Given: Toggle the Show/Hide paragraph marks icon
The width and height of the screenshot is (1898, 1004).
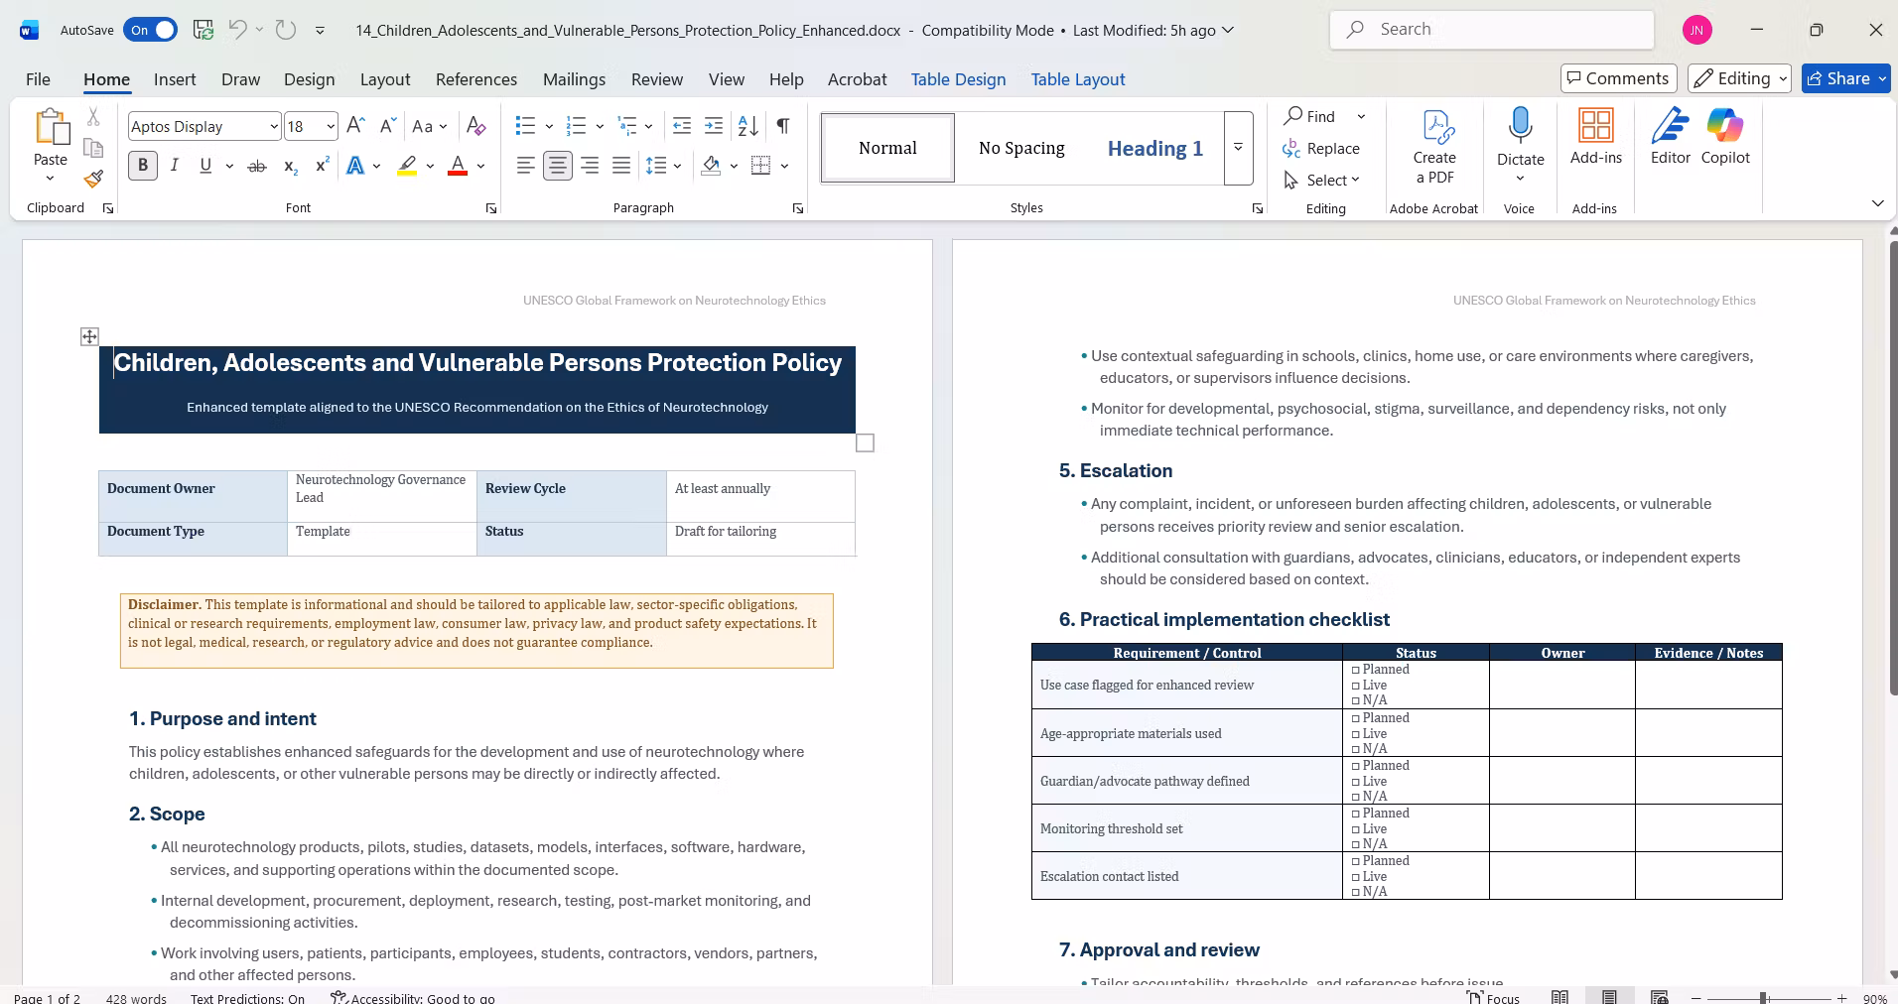Looking at the screenshot, I should point(783,126).
